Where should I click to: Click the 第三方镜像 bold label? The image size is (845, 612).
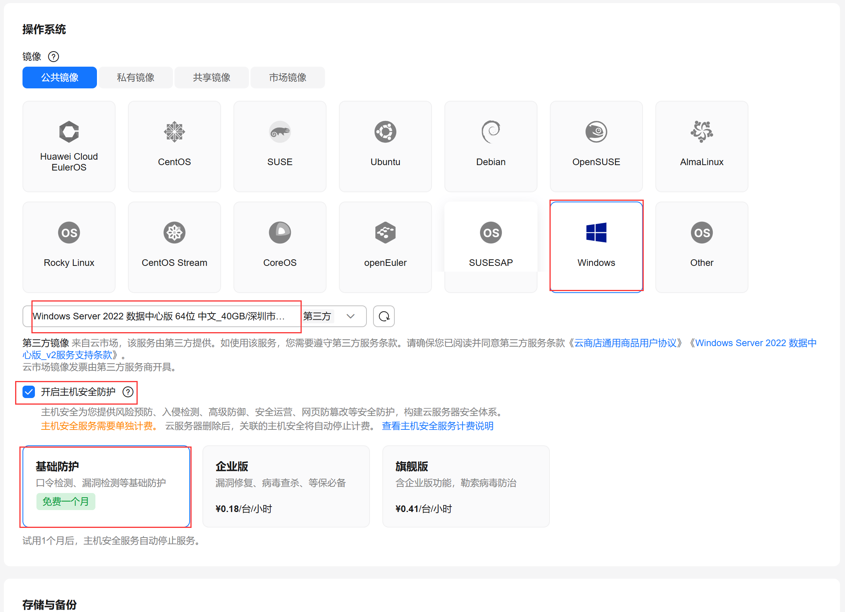tap(46, 343)
